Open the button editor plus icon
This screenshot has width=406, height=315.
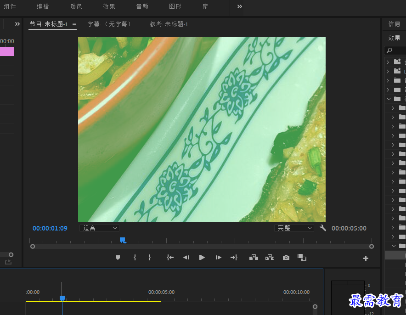click(x=366, y=259)
